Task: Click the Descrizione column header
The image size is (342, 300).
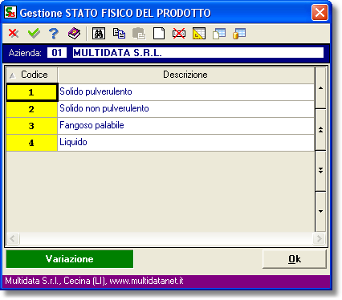Action: point(186,75)
